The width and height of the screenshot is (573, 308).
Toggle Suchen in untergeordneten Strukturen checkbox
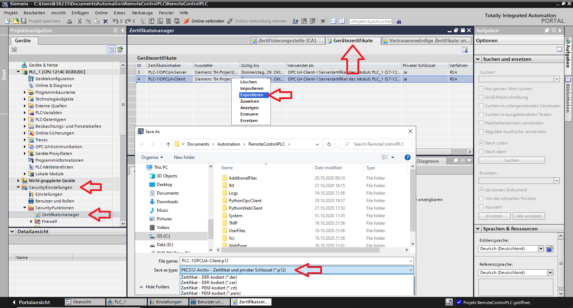point(481,106)
